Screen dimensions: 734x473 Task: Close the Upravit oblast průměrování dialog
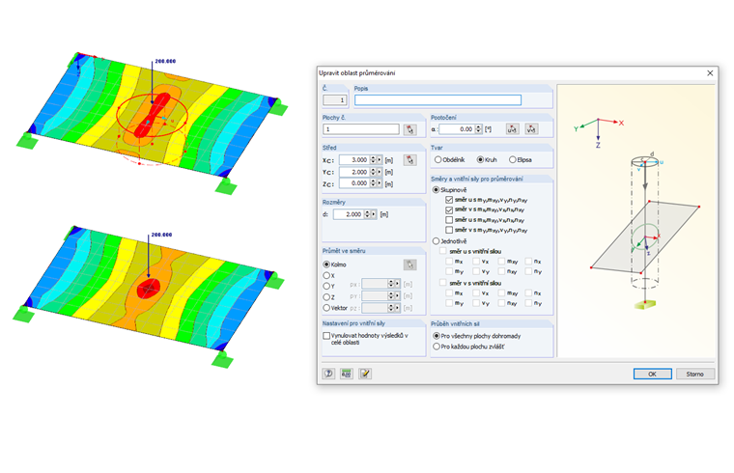point(710,73)
